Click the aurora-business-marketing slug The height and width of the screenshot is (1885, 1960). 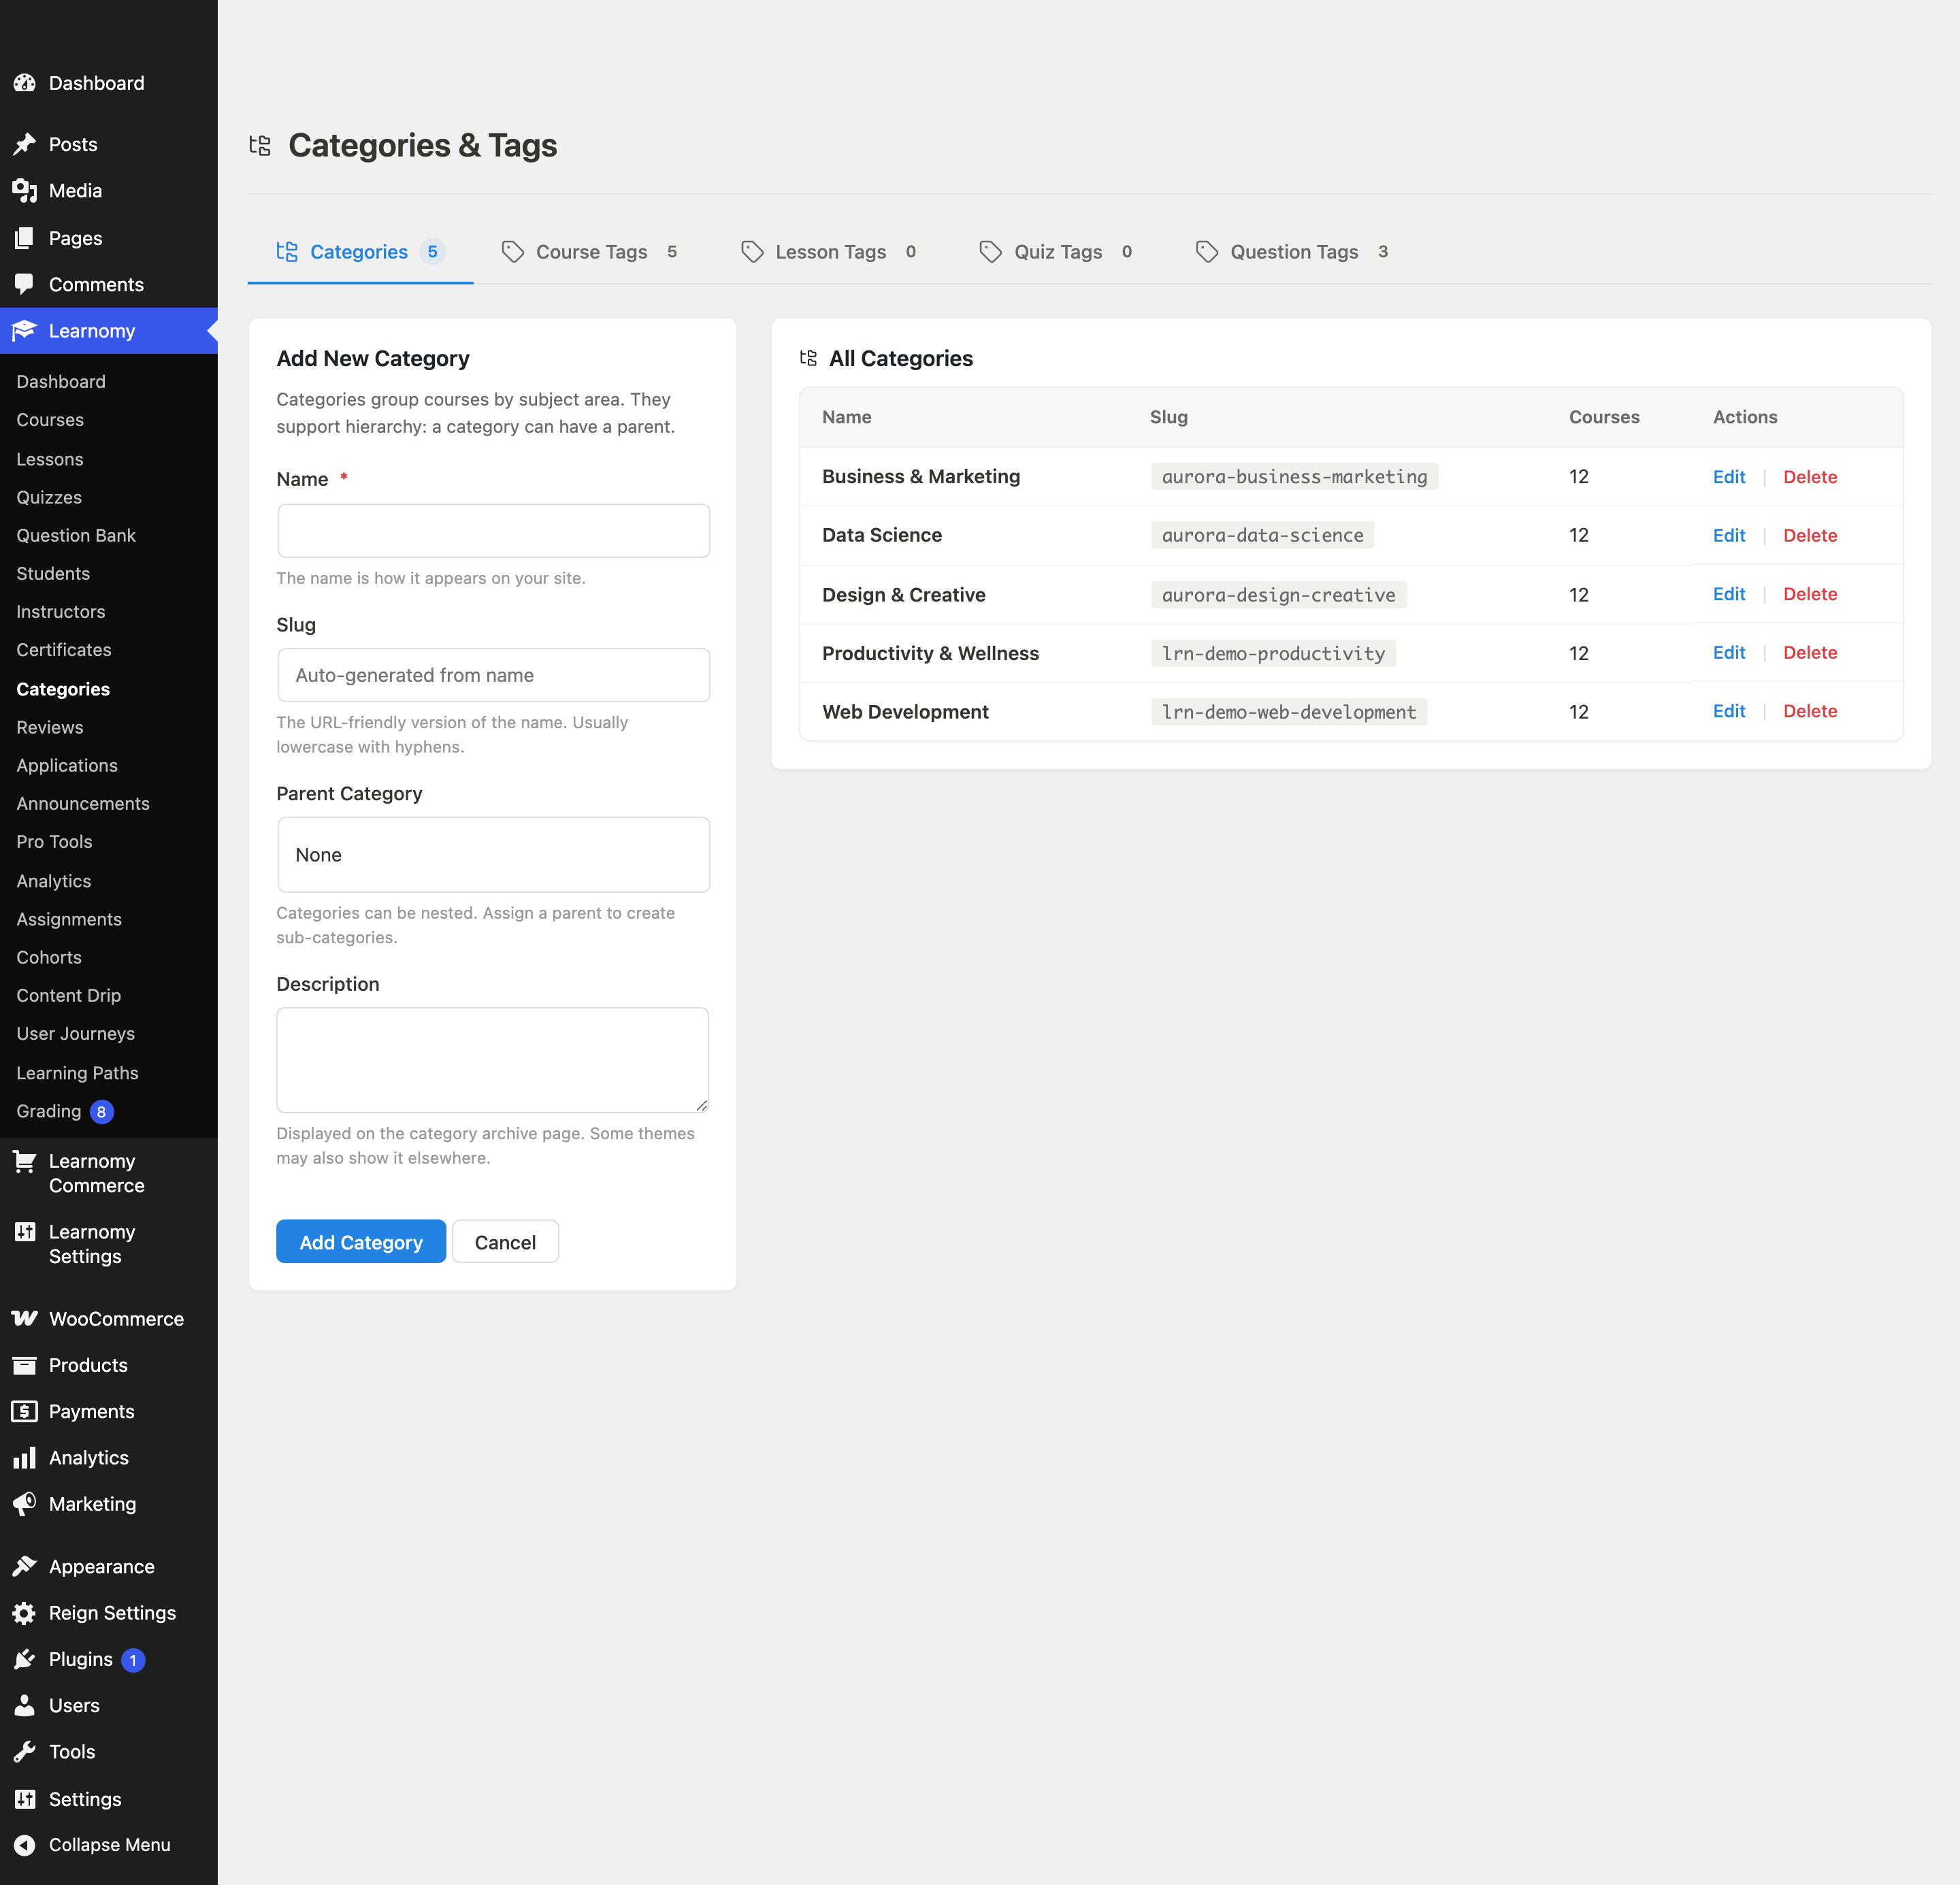click(x=1294, y=476)
